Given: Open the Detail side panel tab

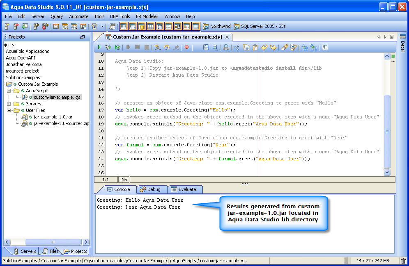Looking at the screenshot, I should [x=403, y=43].
